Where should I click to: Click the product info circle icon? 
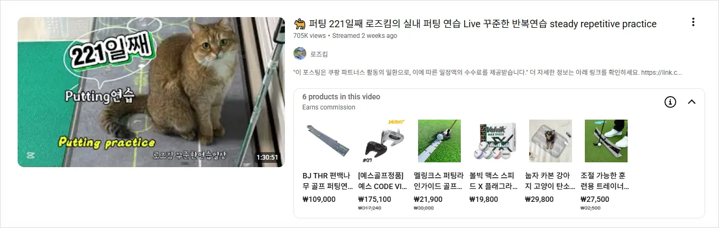pyautogui.click(x=670, y=102)
